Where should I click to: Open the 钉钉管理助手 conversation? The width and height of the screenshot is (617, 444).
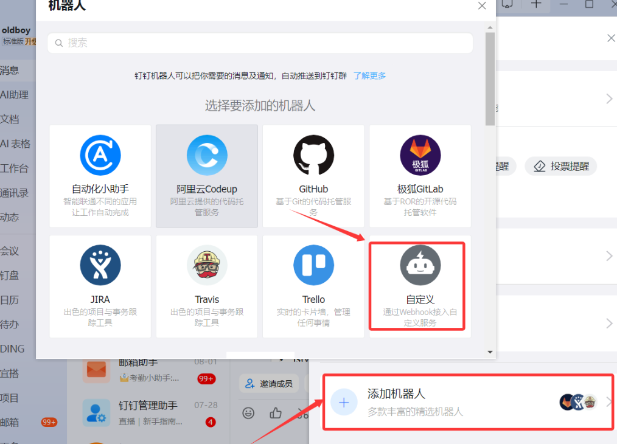pos(148,412)
